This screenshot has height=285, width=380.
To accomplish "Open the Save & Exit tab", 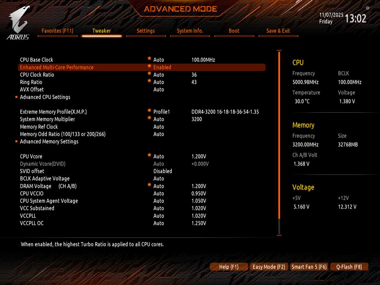I will (278, 31).
